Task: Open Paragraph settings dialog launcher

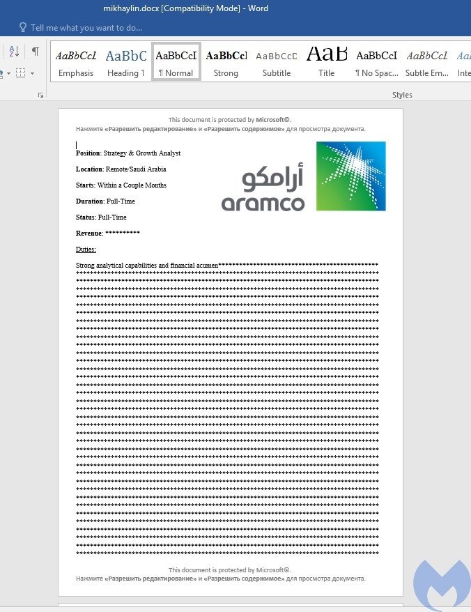Action: (x=40, y=95)
